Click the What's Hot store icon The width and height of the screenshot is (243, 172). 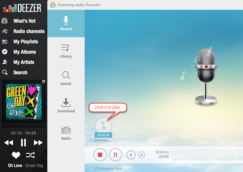(5, 21)
